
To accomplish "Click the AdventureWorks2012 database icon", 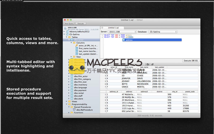I will point(67,32).
